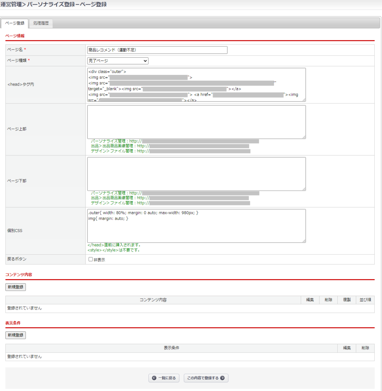Screen dimensions: 382x391
Task: Click inside the <head>タグ内 code textarea
Action: [196, 85]
